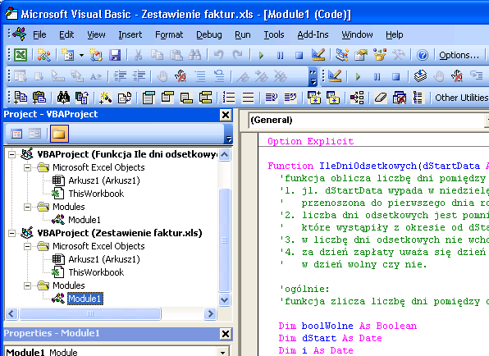489x356 pixels.
Task: Collapse the VBAProject (Zestawienie faktur.xls) node
Action: [11, 233]
